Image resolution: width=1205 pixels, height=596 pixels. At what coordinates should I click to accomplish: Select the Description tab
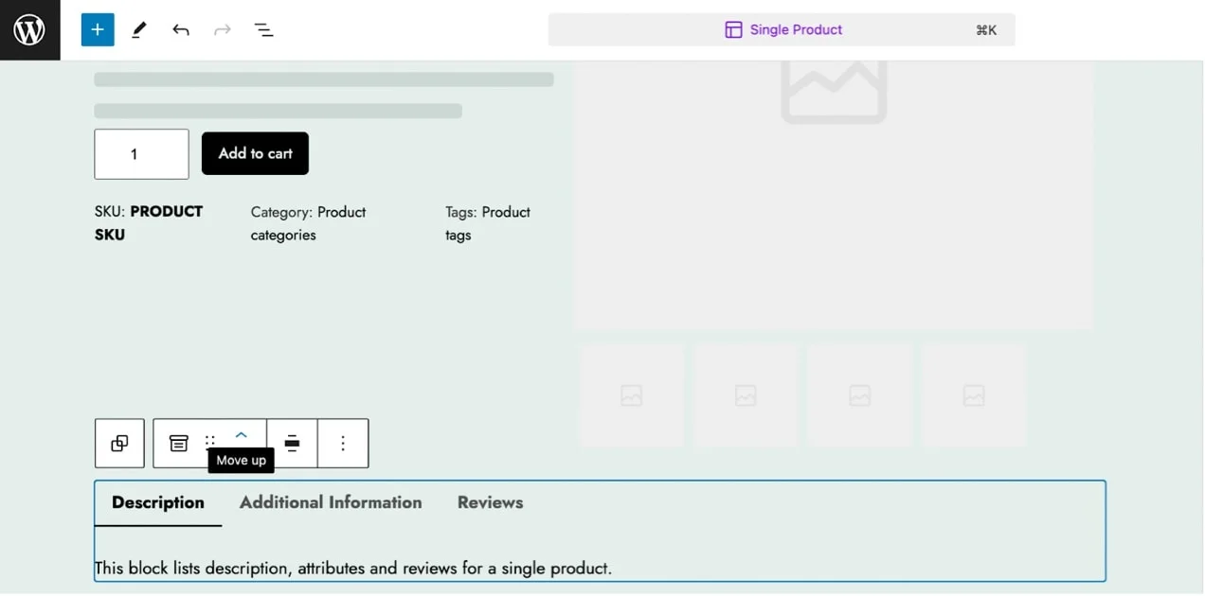pyautogui.click(x=157, y=502)
